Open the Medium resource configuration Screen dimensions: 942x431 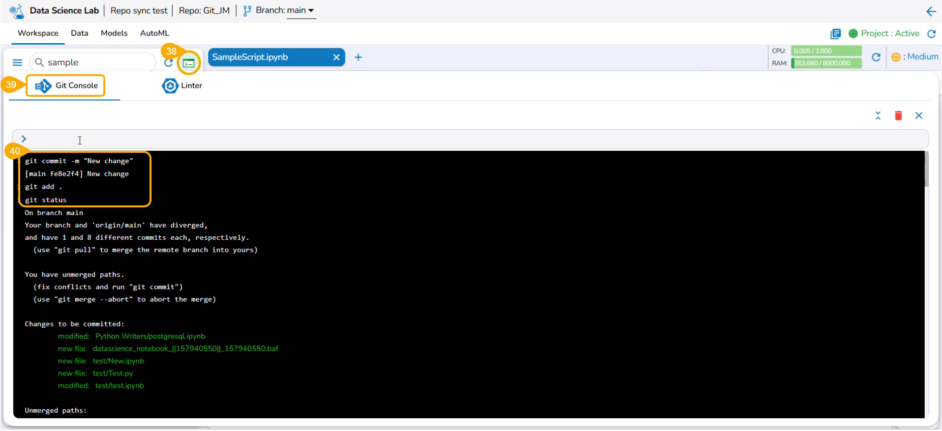(914, 57)
